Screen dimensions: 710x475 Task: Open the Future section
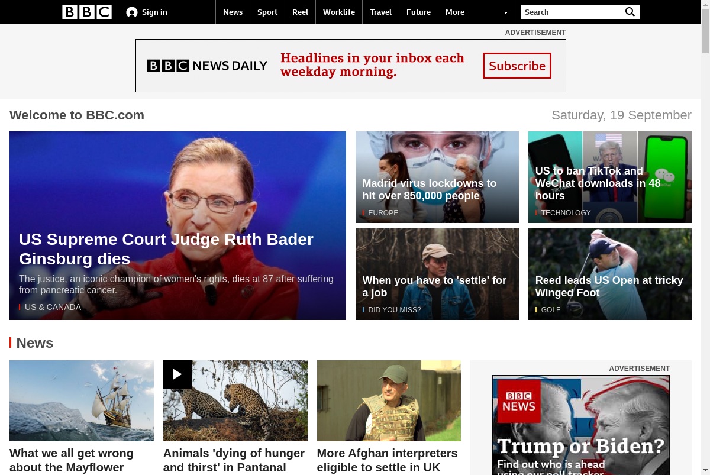point(418,12)
